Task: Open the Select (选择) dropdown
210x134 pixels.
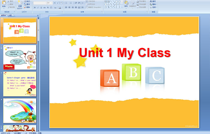Action: tap(154, 7)
